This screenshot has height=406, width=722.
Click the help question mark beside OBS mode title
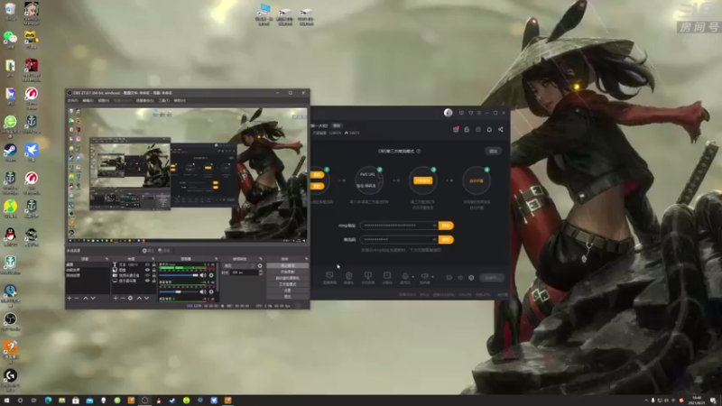(x=419, y=151)
